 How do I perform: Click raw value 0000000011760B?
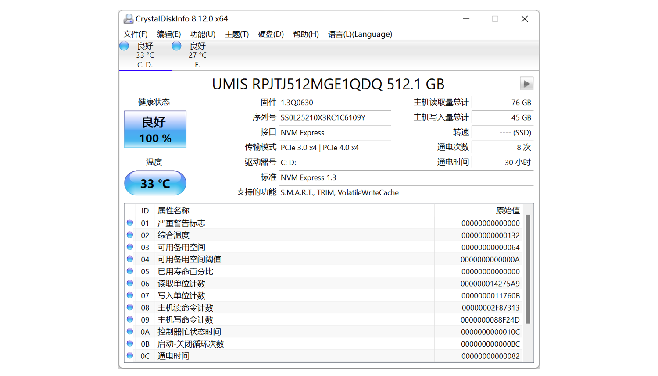coord(490,296)
